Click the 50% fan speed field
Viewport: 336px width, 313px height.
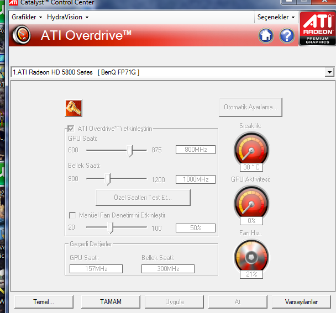(196, 228)
